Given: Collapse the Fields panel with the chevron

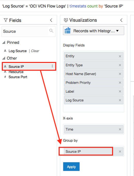Looking at the screenshot, I should click(51, 20).
